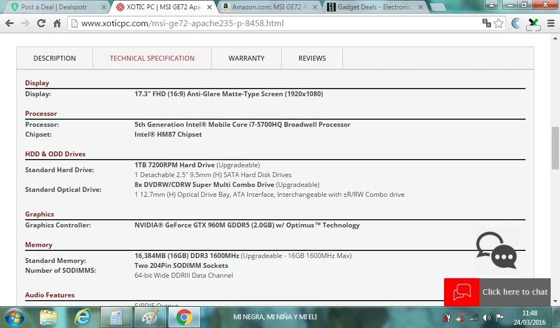This screenshot has width=560, height=328.
Task: Click '16,384MB (16GB) DDR3 1600MHz' value
Action: click(187, 255)
